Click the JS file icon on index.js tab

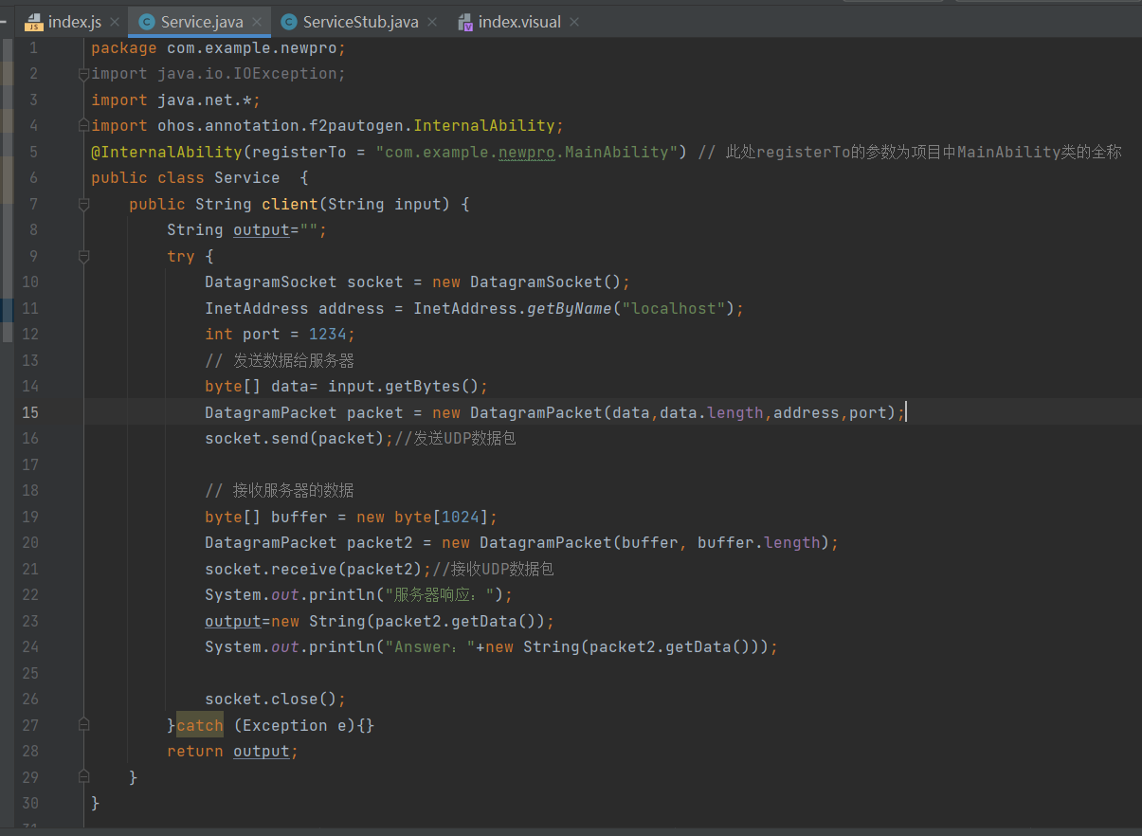pyautogui.click(x=34, y=22)
